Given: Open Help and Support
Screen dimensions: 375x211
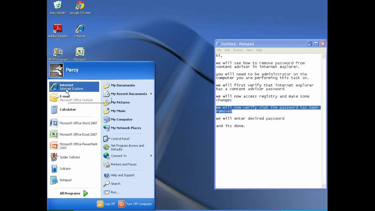Looking at the screenshot, I should [x=128, y=175].
